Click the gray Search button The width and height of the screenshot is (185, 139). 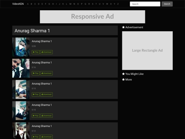point(167,4)
